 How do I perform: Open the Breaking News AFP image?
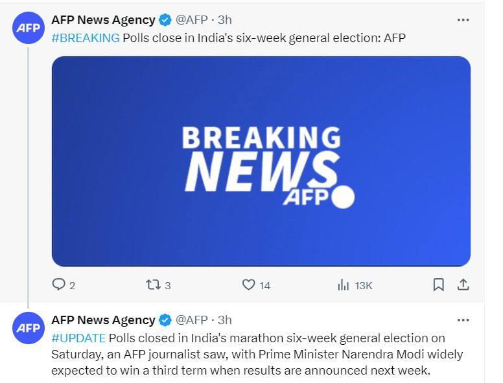261,161
